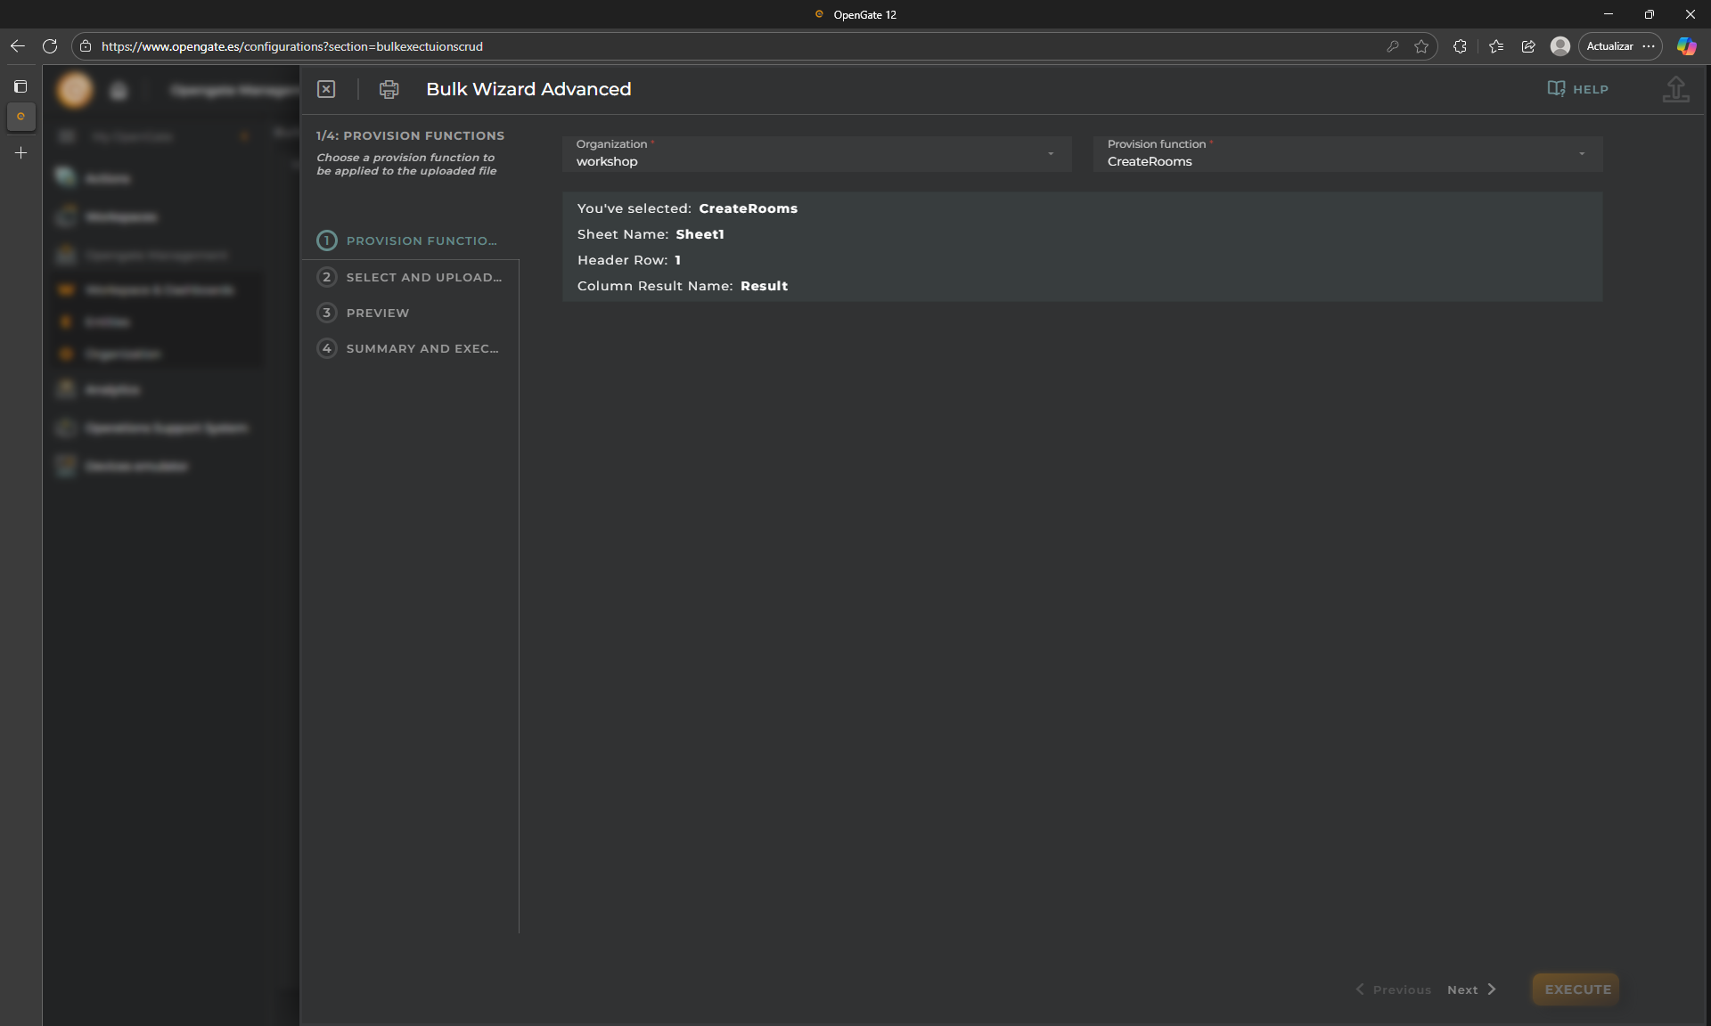Expand the Provision function dropdown
The width and height of the screenshot is (1711, 1026).
tap(1582, 154)
